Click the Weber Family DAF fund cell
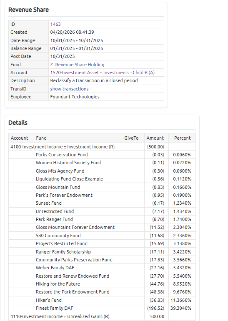 point(78,268)
